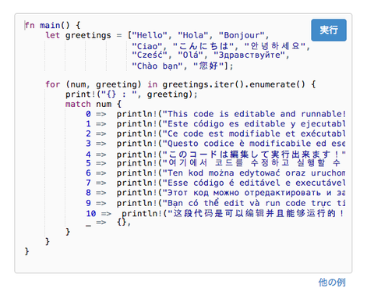Click the blue 実行 run button
This screenshot has width=374, height=299.
(x=329, y=30)
